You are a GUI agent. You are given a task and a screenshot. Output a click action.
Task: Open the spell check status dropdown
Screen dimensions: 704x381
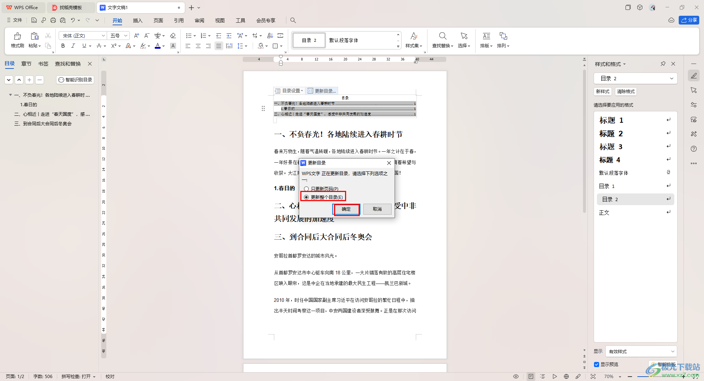78,376
